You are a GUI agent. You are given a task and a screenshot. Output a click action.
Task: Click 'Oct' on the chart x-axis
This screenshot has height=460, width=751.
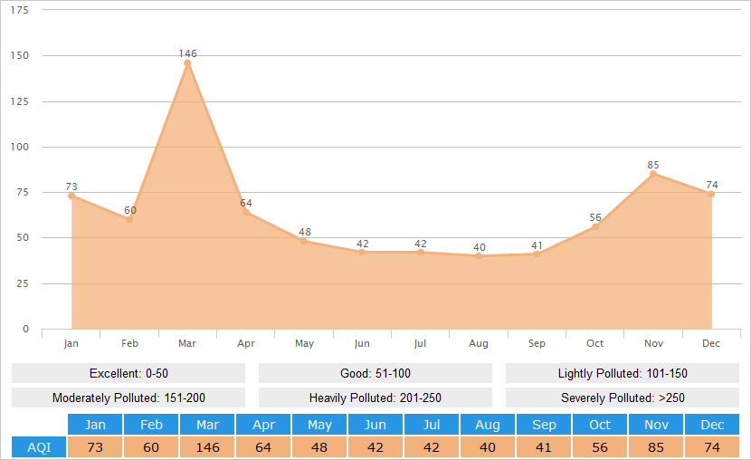coord(594,343)
